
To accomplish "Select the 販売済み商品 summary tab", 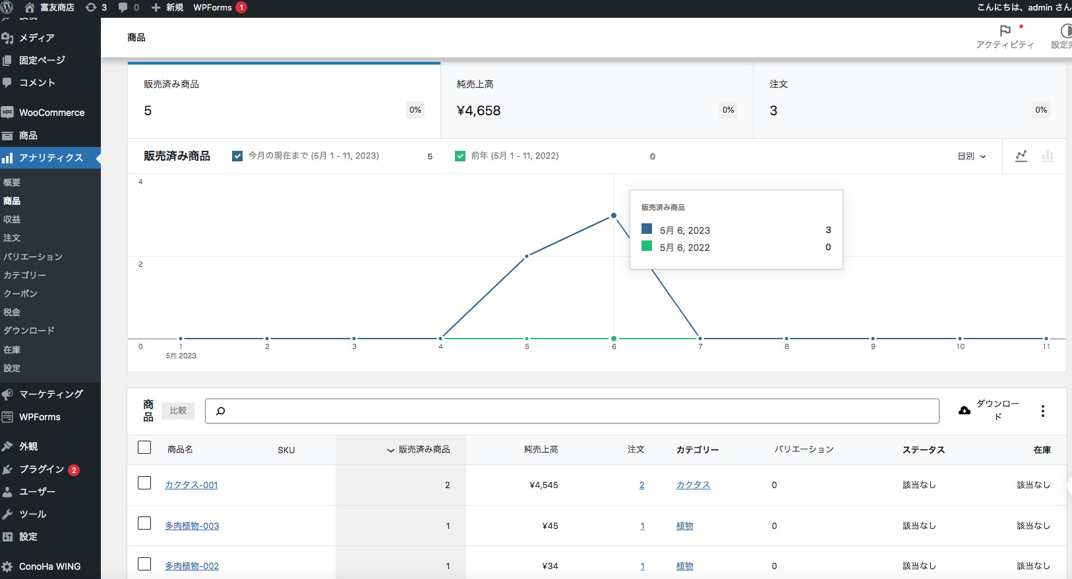I will pos(284,100).
